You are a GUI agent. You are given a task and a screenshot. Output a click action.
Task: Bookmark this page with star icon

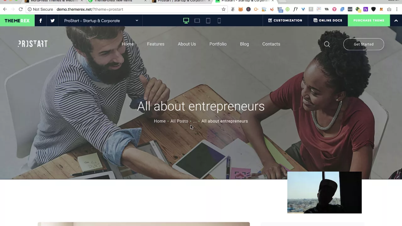click(x=224, y=9)
